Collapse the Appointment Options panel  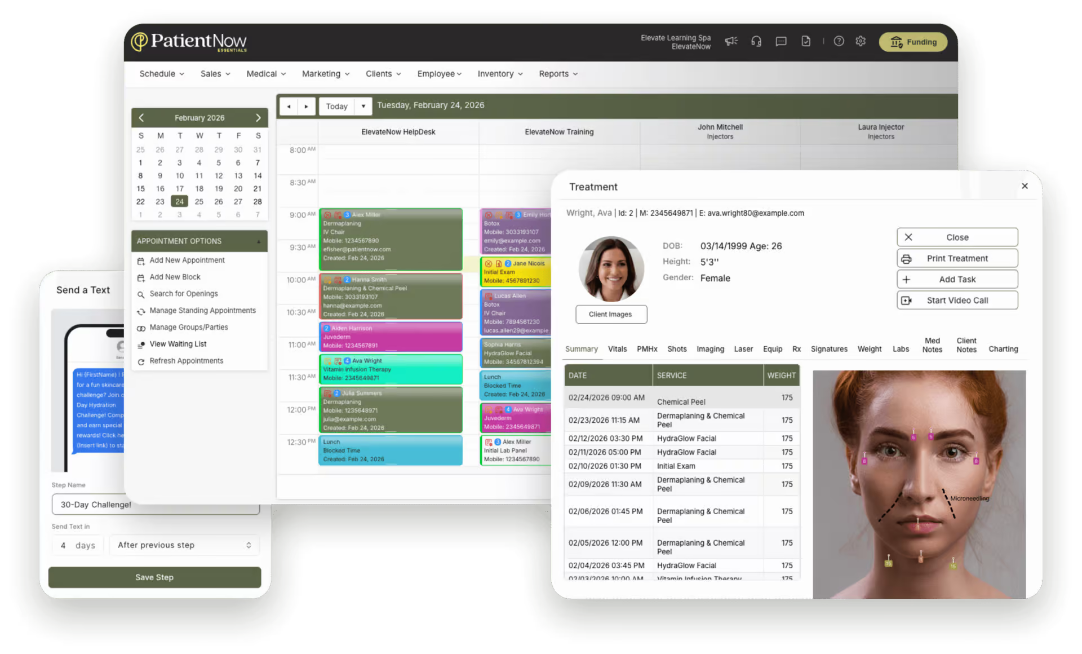pyautogui.click(x=259, y=241)
